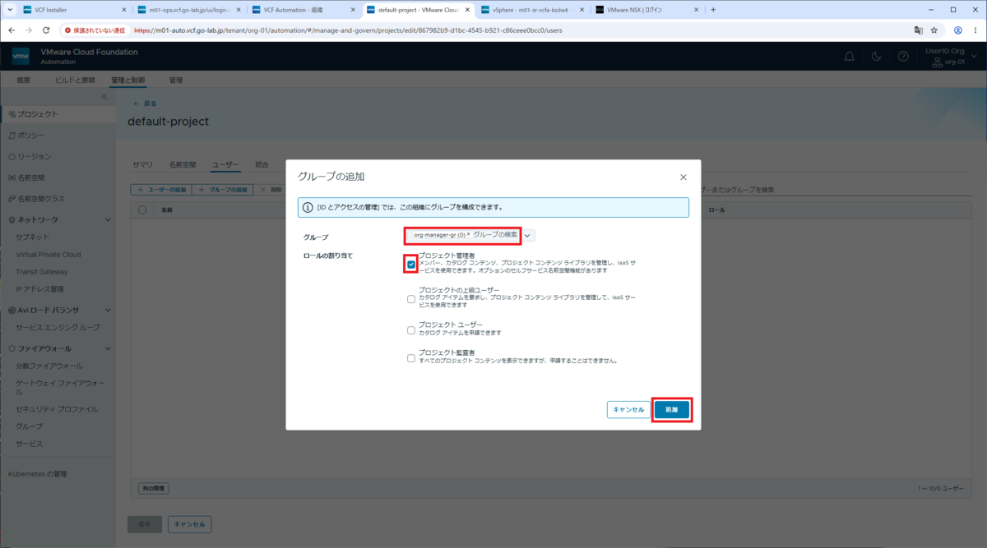The height and width of the screenshot is (548, 987).
Task: Click the 列の管理 button
Action: [153, 488]
